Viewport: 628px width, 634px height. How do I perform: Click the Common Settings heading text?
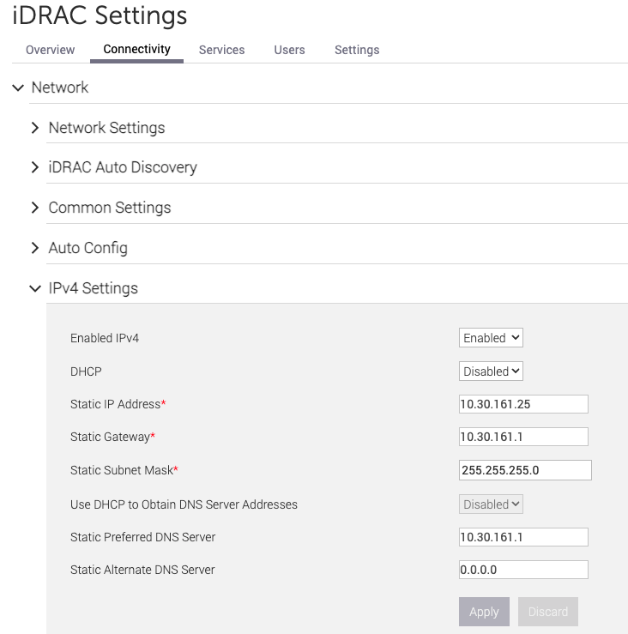pyautogui.click(x=110, y=208)
